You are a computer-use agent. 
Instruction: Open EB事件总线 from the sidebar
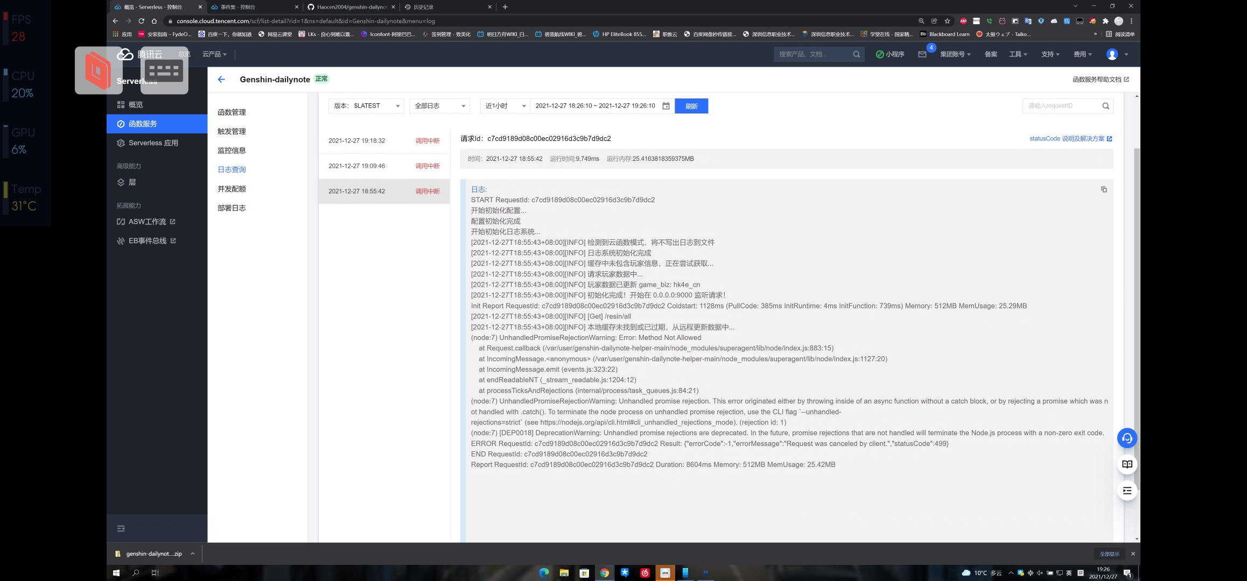pyautogui.click(x=148, y=240)
